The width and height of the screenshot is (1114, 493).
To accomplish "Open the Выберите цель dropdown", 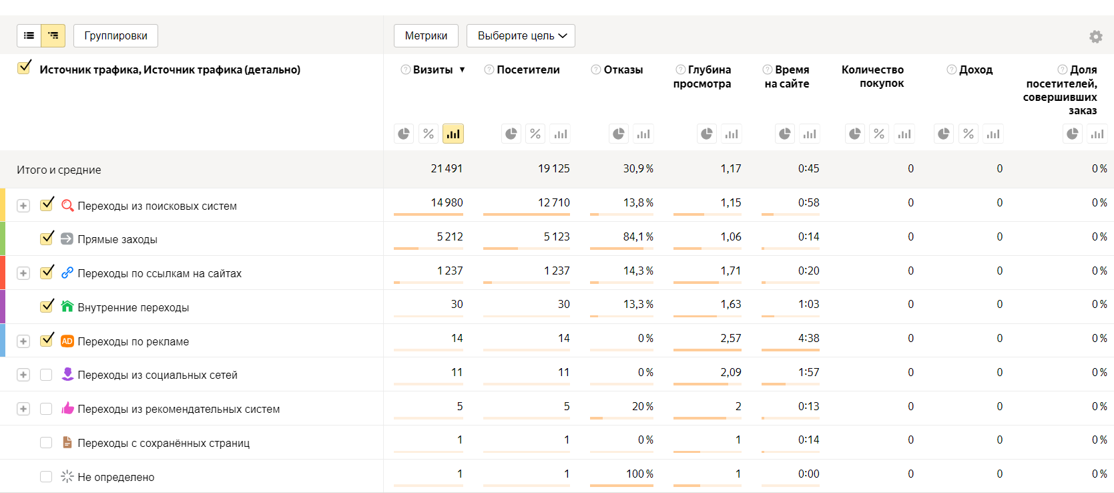I will click(521, 36).
